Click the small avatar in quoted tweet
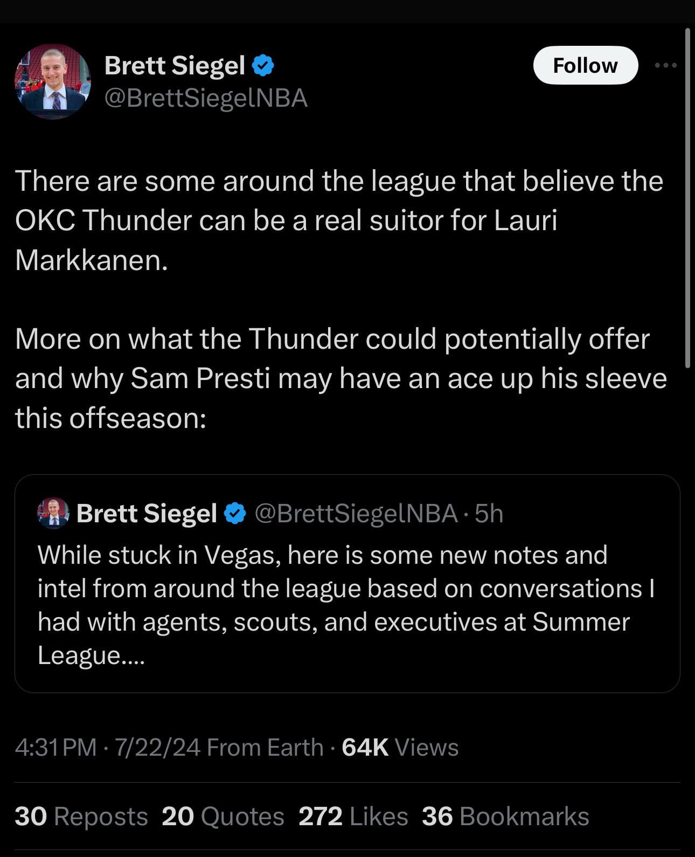The width and height of the screenshot is (695, 857). (53, 513)
